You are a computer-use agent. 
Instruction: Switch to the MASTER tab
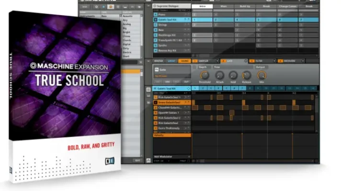tap(158, 61)
